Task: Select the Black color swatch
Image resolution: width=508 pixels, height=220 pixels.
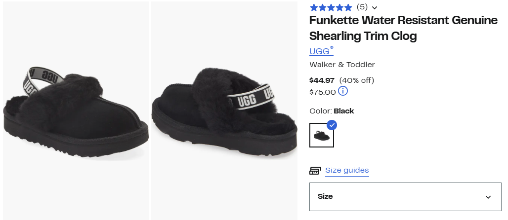Action: pyautogui.click(x=322, y=135)
